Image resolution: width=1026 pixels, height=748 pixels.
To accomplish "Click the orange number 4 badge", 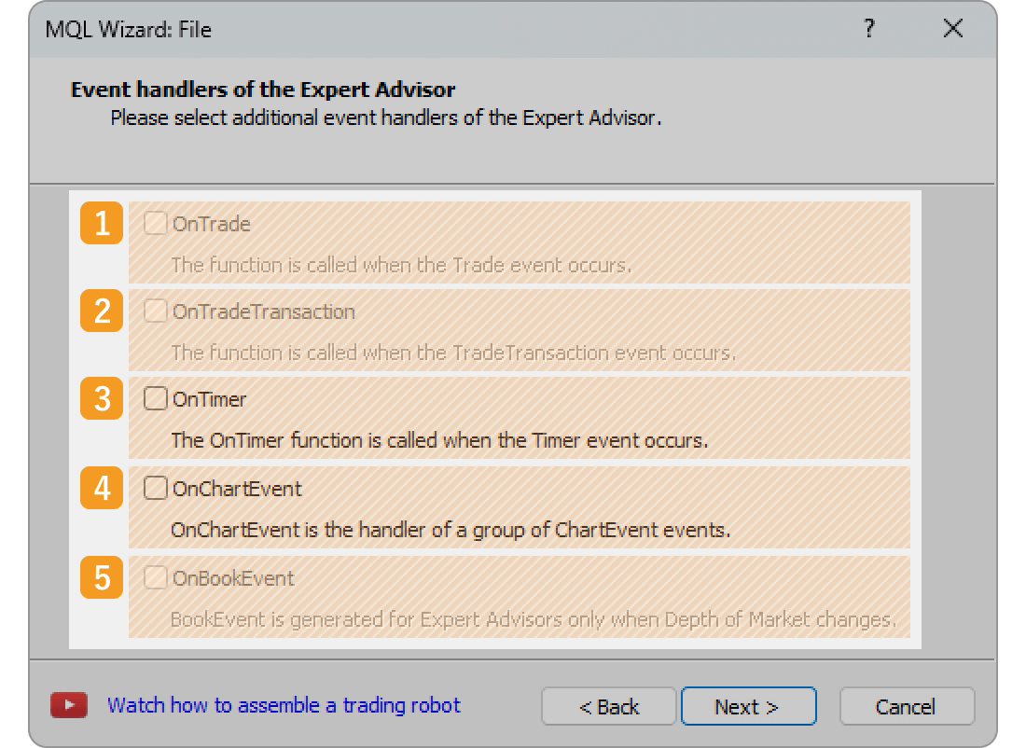I will (x=102, y=488).
